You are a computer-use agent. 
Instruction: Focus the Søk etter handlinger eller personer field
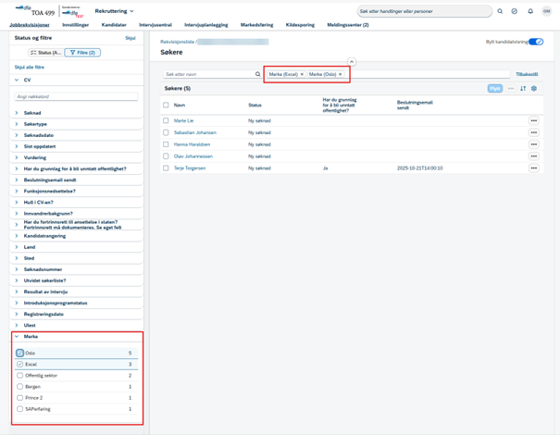424,11
